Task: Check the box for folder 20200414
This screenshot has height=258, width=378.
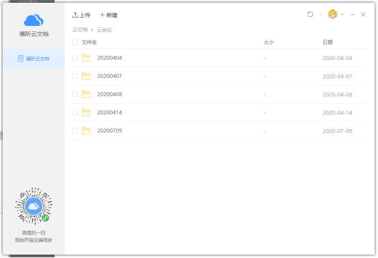Action: pyautogui.click(x=75, y=113)
